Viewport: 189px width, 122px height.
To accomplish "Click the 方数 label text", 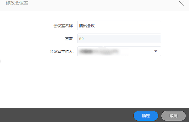I will 69,39.
